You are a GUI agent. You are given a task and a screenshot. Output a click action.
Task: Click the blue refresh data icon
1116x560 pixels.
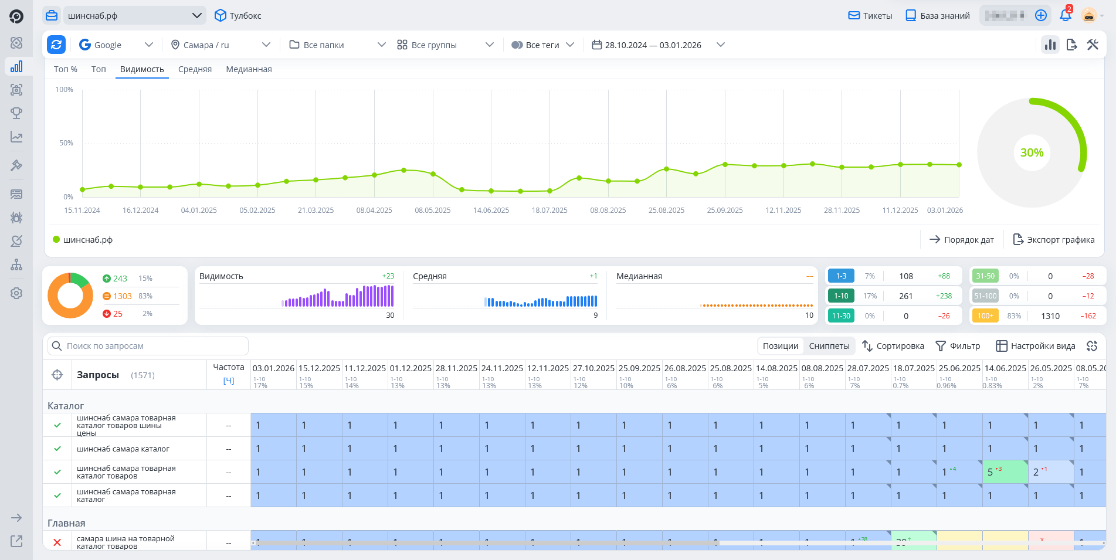point(56,45)
